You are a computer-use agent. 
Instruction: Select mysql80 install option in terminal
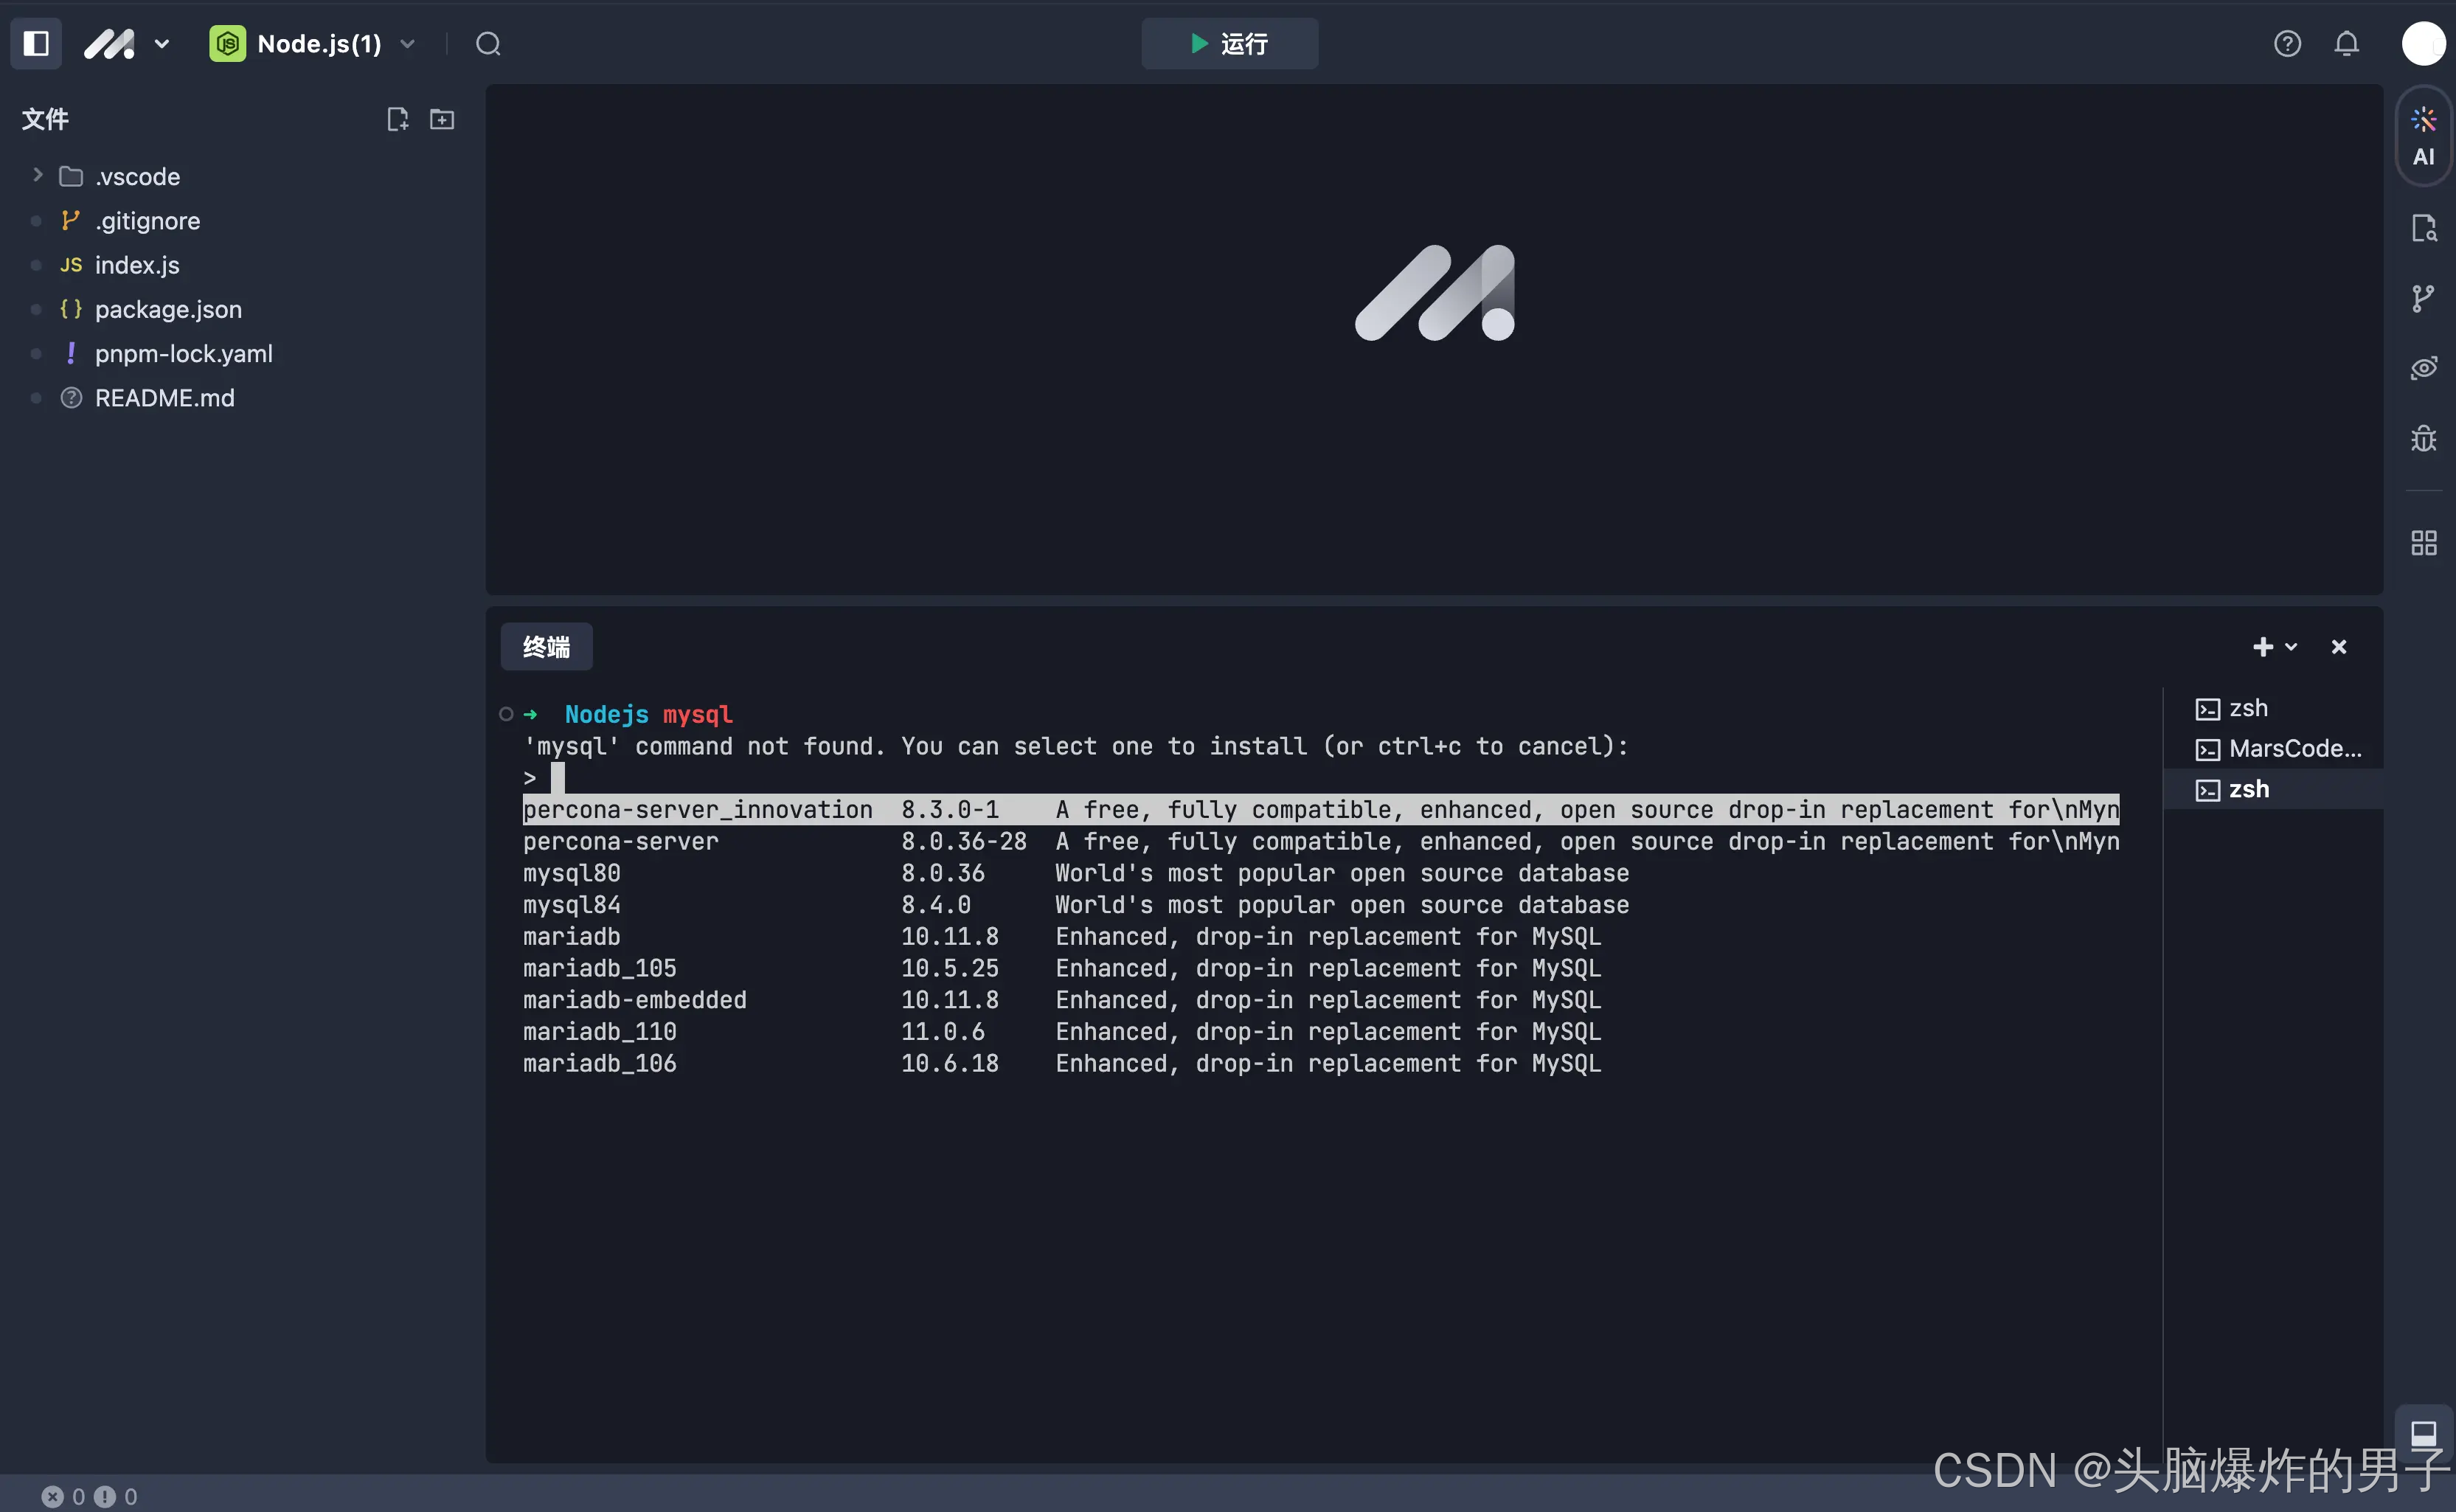tap(572, 873)
